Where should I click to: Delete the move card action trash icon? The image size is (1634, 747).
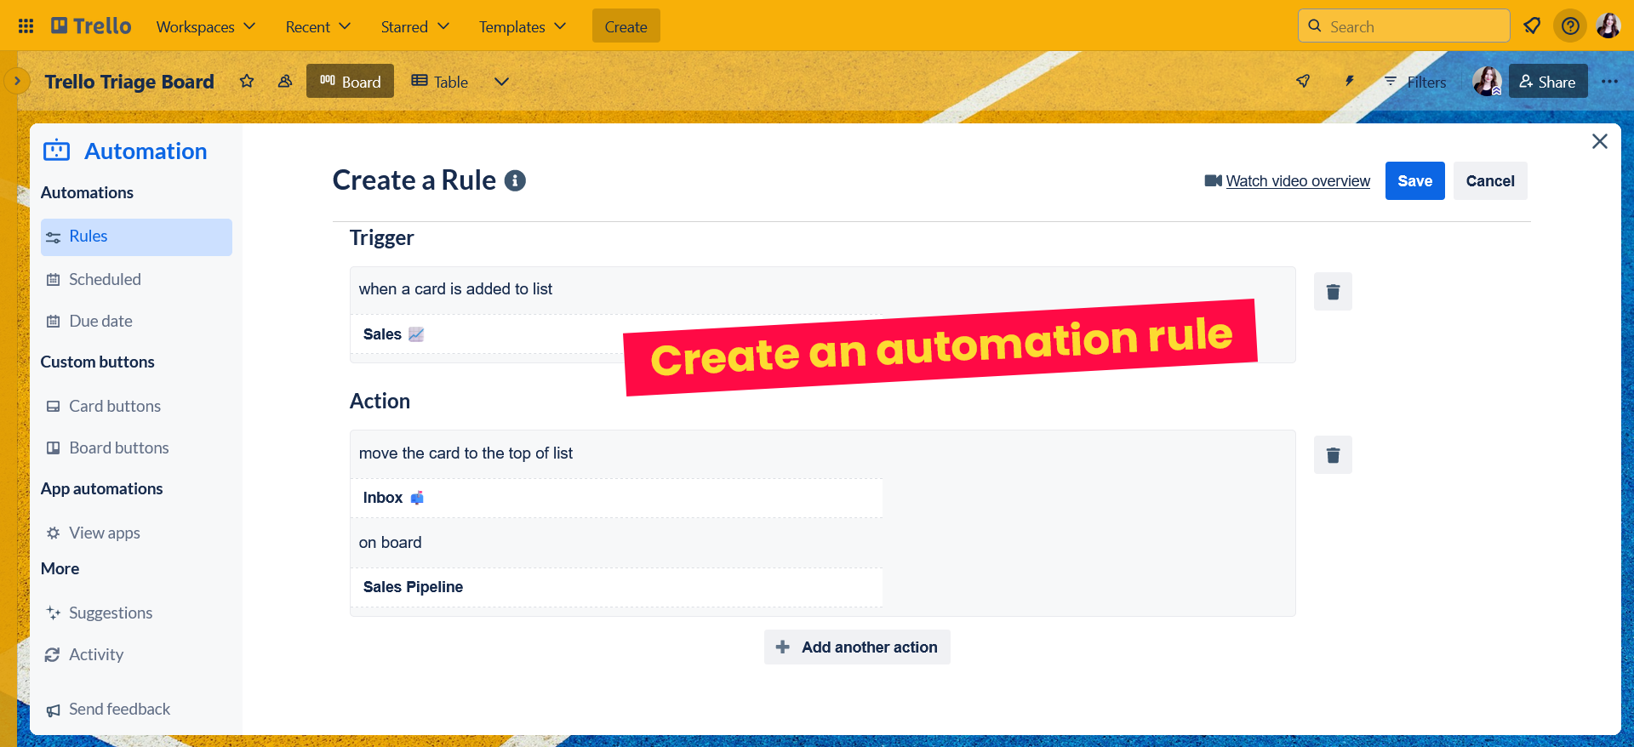pyautogui.click(x=1333, y=455)
